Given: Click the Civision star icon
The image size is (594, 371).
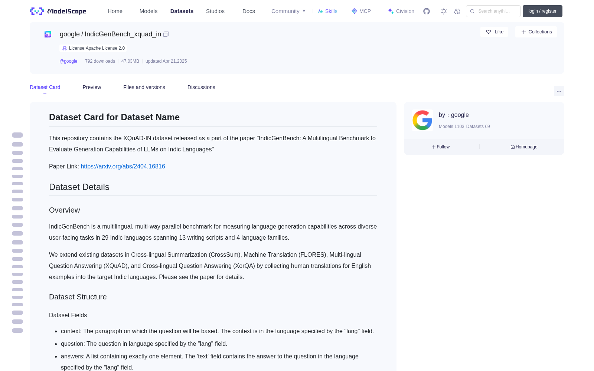Looking at the screenshot, I should 391,11.
